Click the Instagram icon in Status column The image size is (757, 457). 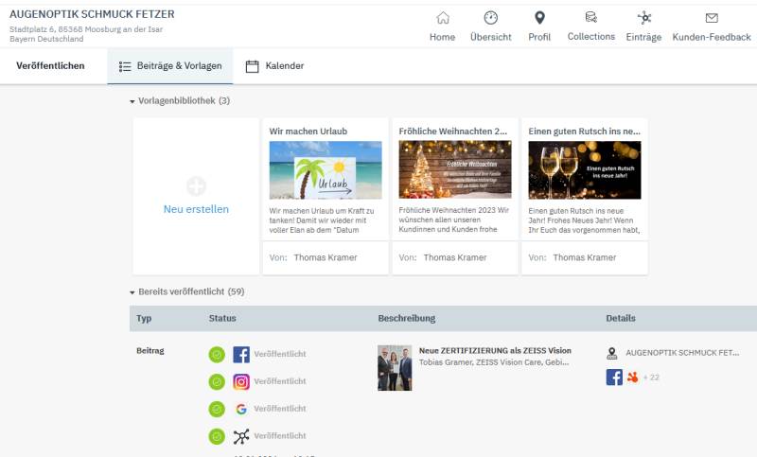[x=241, y=382]
